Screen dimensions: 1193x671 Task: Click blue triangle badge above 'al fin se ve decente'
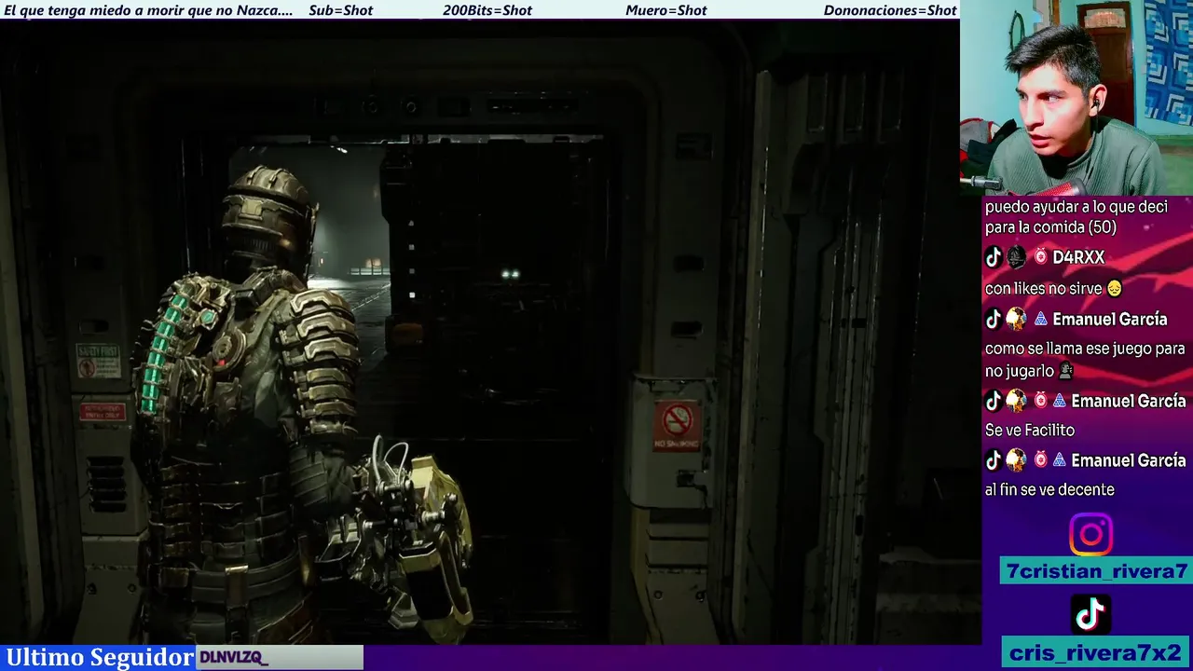(1060, 460)
